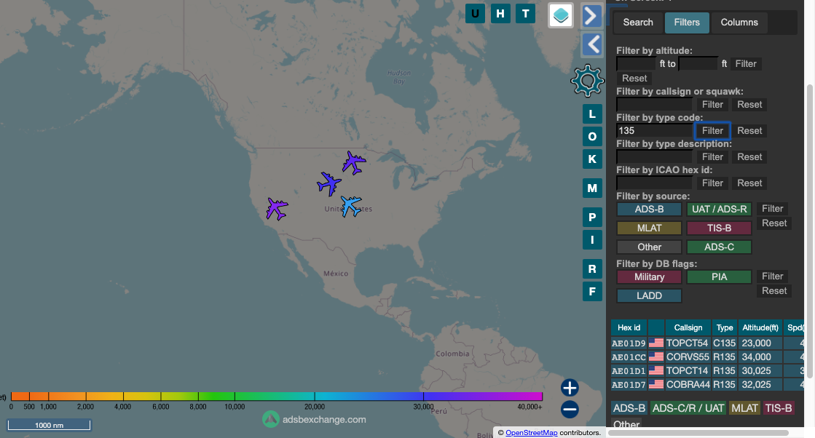Click the K map button

[592, 159]
